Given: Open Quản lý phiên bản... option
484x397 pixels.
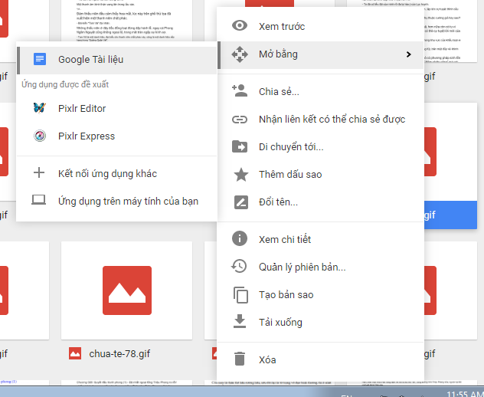Looking at the screenshot, I should point(302,267).
